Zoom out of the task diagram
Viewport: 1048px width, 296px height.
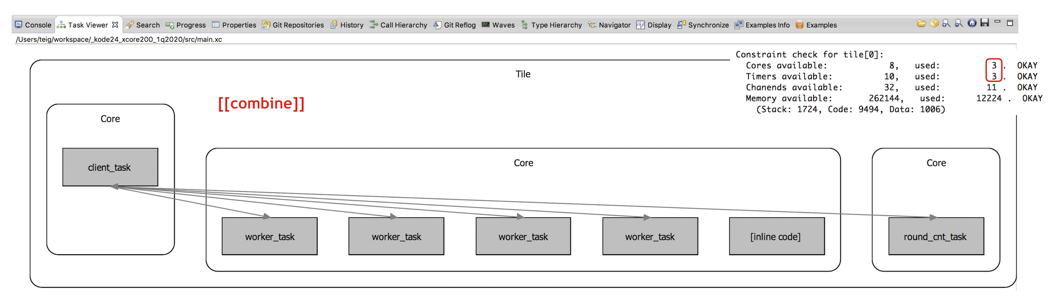tap(959, 23)
